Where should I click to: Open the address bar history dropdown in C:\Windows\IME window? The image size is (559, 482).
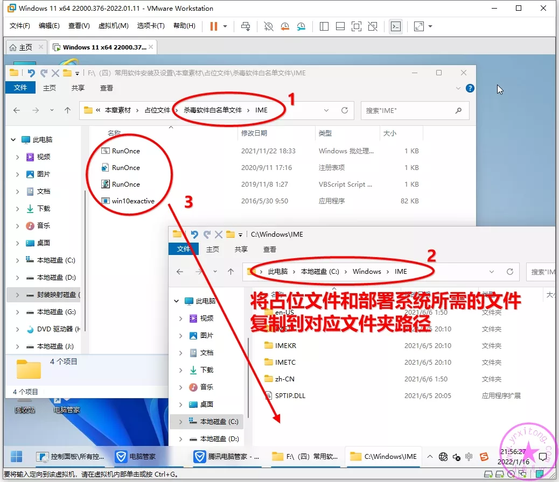click(492, 272)
